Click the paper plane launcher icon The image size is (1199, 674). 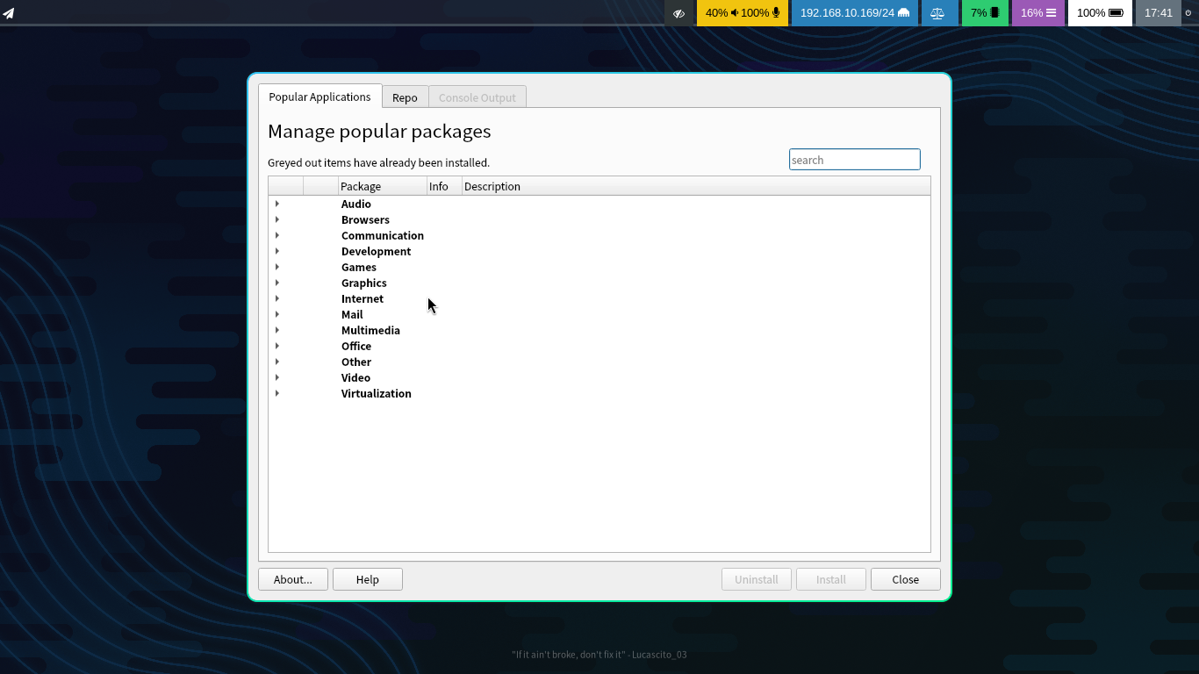pyautogui.click(x=8, y=13)
